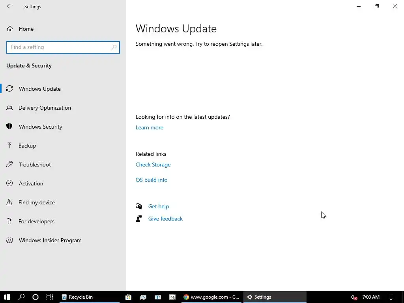Switch to the Google Chrome taskbar window
Image resolution: width=404 pixels, height=303 pixels.
tap(212, 297)
